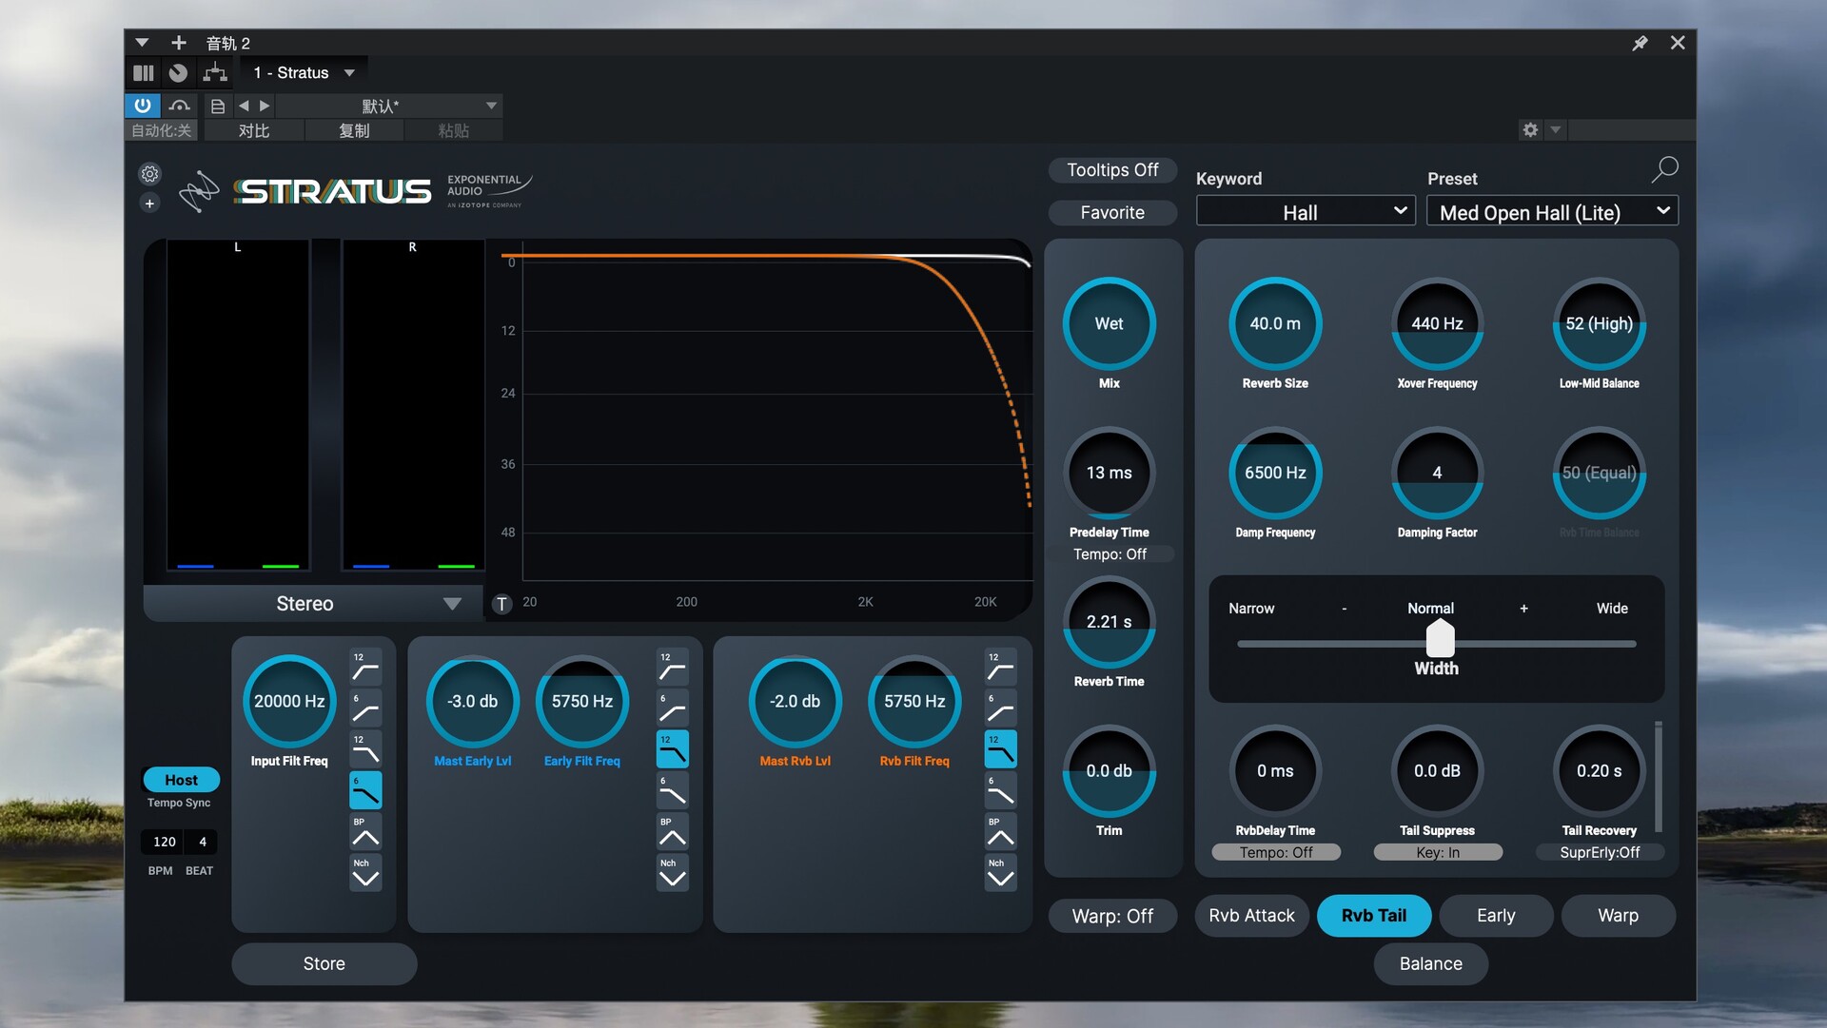
Task: Switch to the Early tab
Action: coord(1495,916)
